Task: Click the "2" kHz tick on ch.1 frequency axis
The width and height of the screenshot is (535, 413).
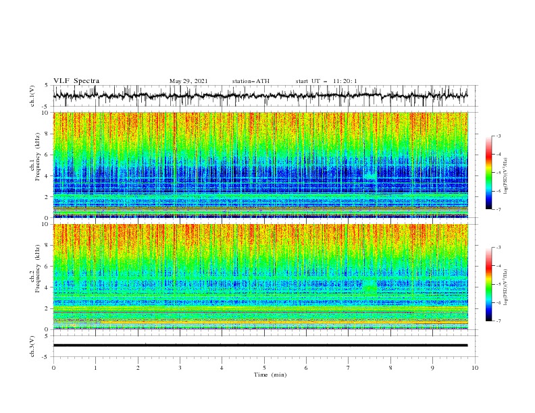Action: pyautogui.click(x=47, y=196)
